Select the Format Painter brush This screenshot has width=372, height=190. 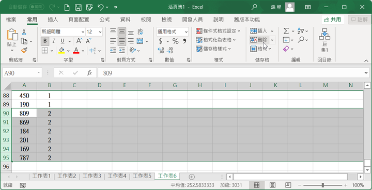tap(24, 50)
